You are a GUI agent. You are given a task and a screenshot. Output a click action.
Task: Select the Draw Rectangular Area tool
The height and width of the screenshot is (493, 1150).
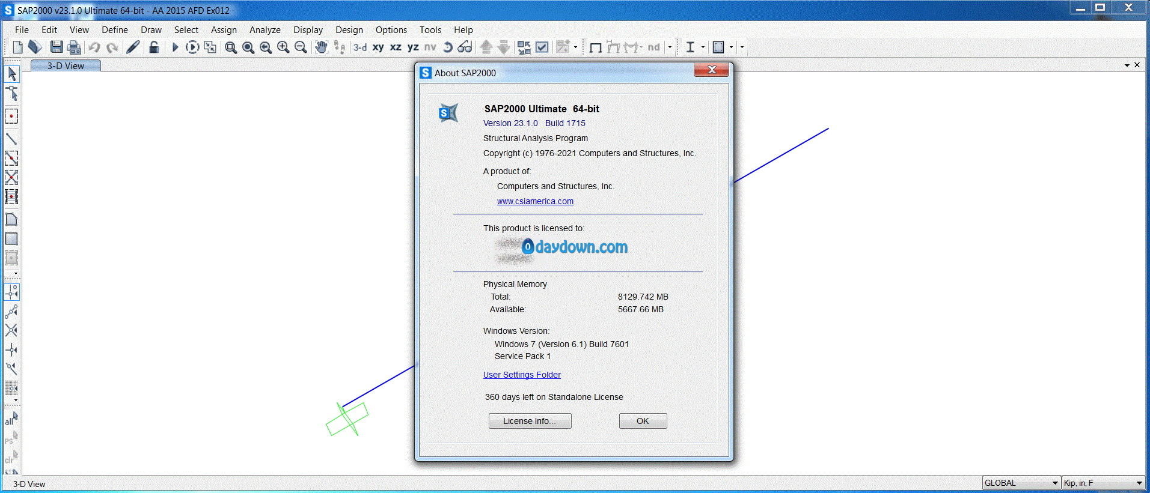pyautogui.click(x=11, y=238)
